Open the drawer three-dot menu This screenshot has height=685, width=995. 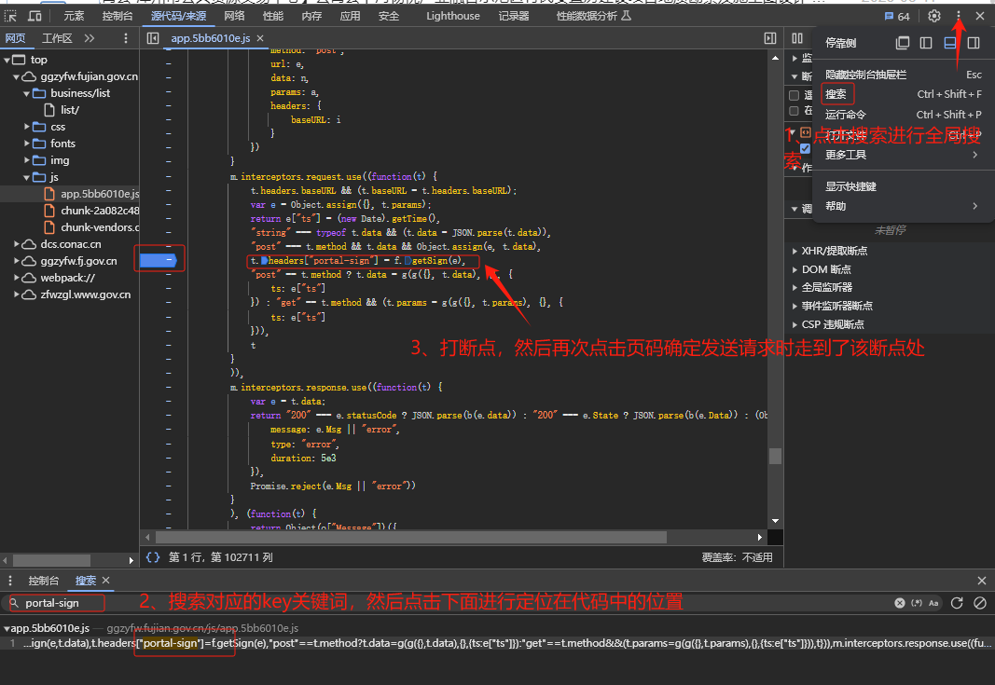pyautogui.click(x=10, y=581)
